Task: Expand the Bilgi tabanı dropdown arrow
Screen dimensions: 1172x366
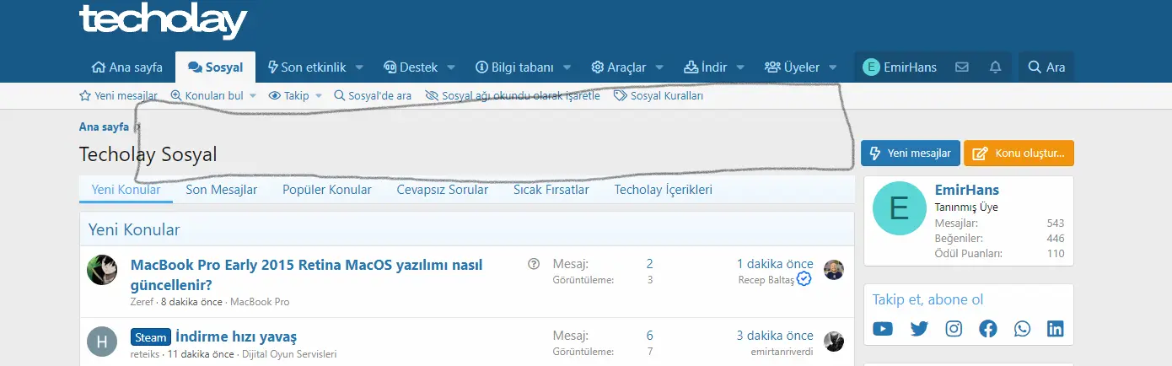Action: coord(567,67)
